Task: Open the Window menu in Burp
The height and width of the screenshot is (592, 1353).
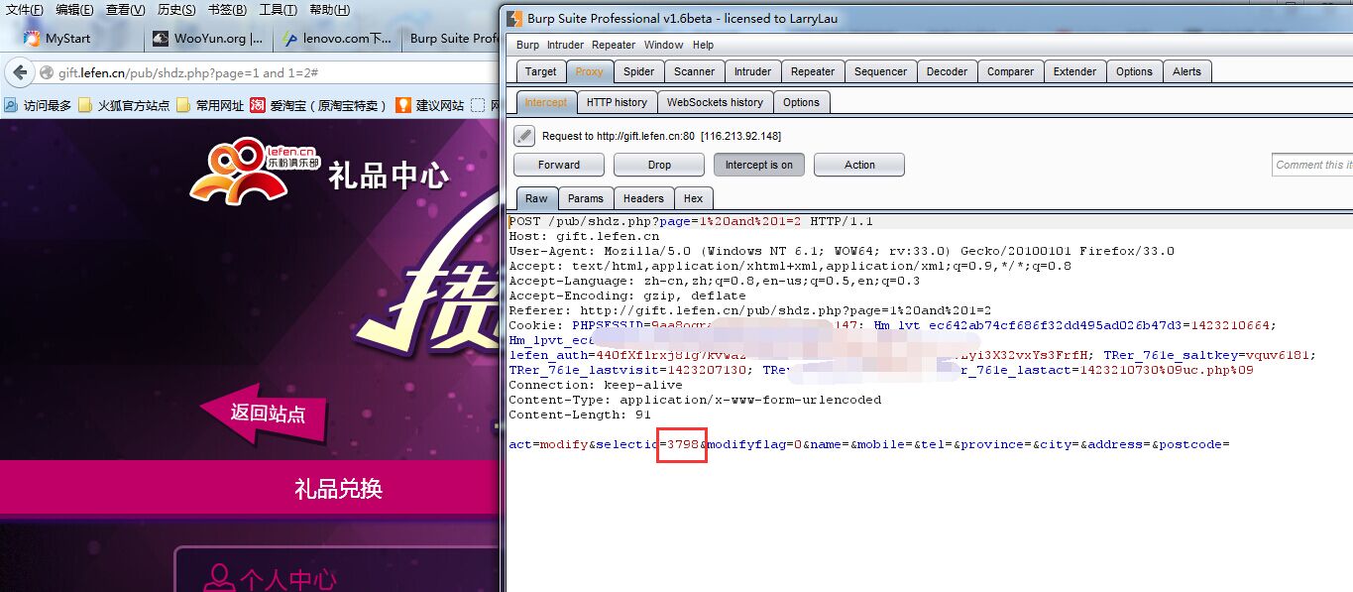Action: (x=663, y=45)
